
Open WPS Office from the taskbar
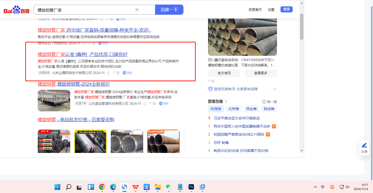click(136, 187)
